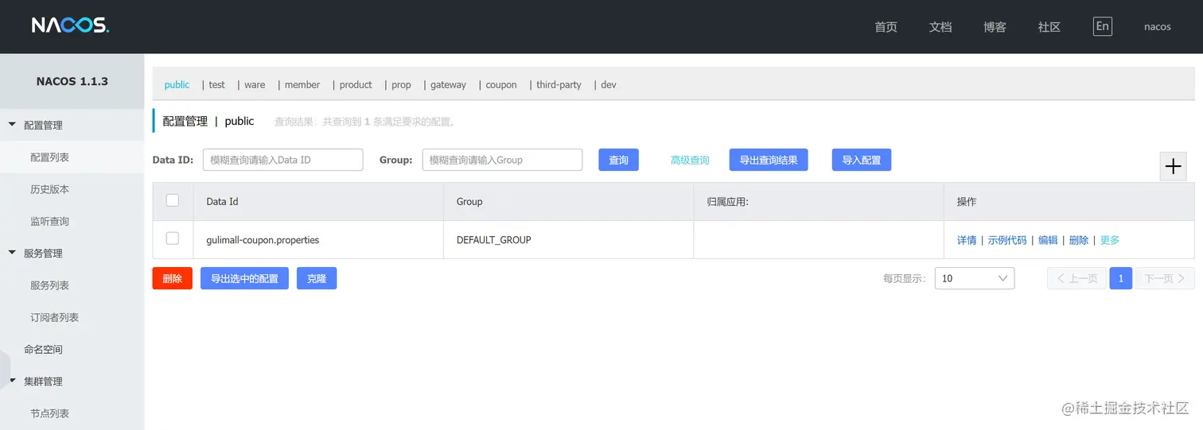Open 历史版本 in the sidebar
The image size is (1203, 430).
tap(72, 189)
